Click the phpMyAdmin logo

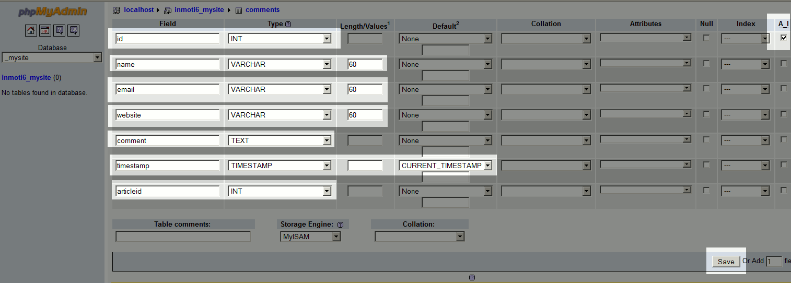coord(52,12)
